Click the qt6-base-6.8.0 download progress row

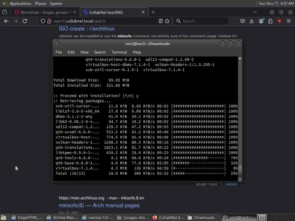click(x=147, y=163)
